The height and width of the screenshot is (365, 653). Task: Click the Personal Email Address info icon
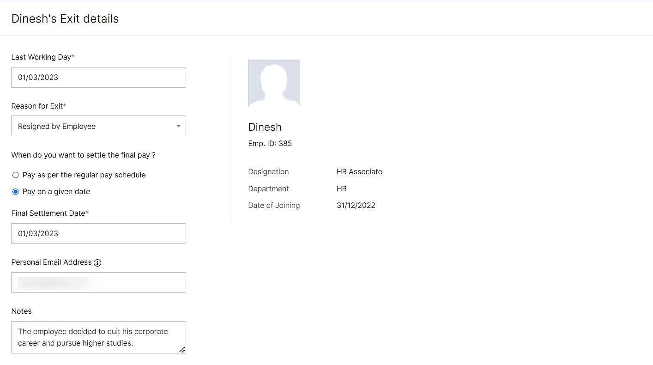[x=97, y=262]
